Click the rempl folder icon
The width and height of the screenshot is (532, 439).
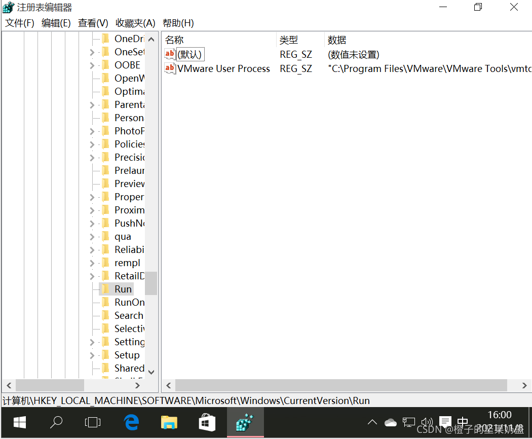tap(105, 263)
